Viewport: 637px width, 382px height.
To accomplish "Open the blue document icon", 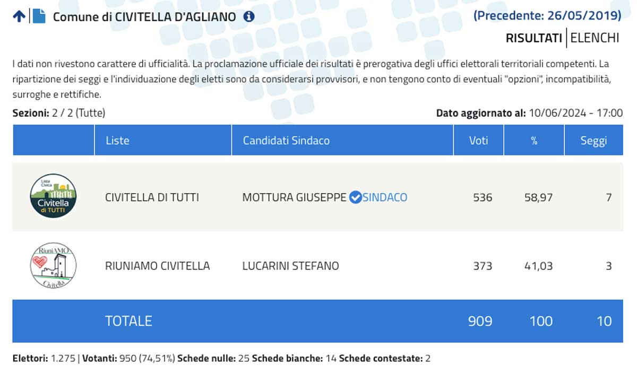I will click(x=39, y=16).
